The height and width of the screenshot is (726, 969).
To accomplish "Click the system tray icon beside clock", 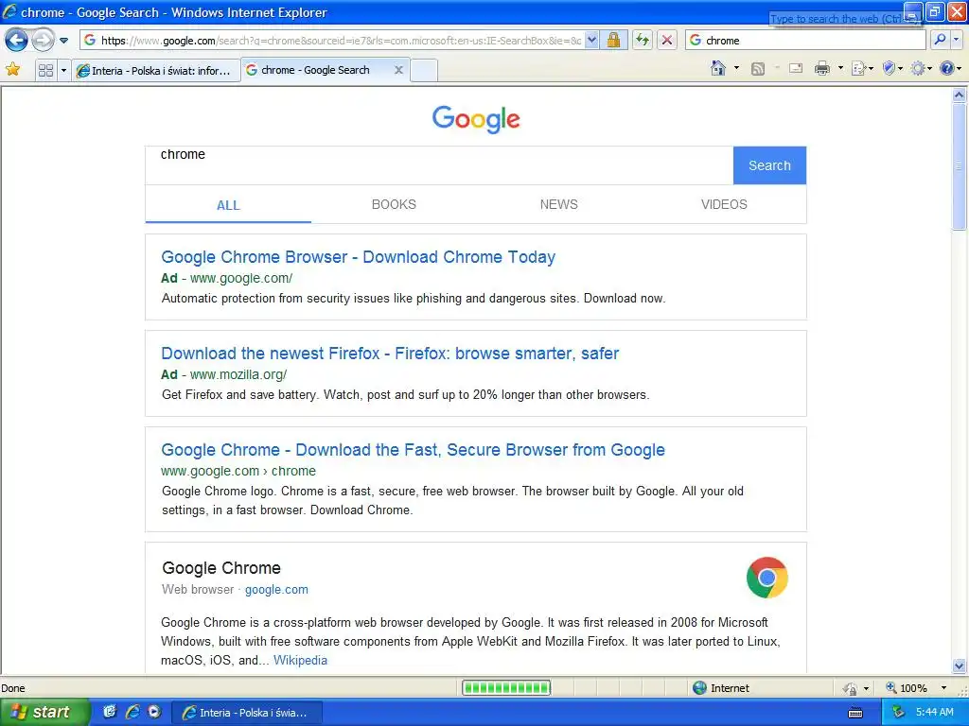I will [x=899, y=713].
